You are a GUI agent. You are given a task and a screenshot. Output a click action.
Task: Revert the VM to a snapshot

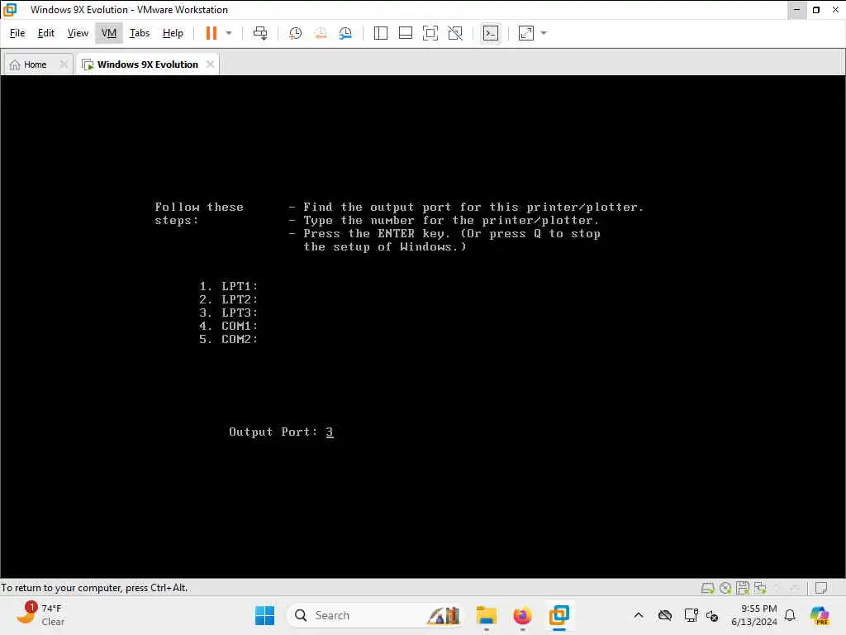321,33
